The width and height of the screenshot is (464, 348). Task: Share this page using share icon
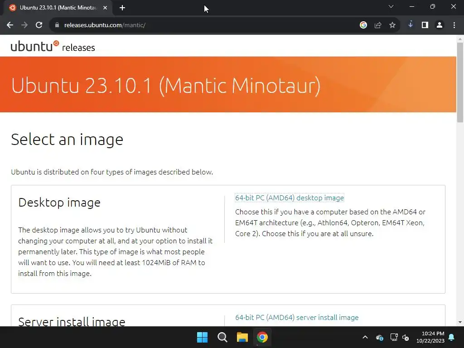pyautogui.click(x=378, y=25)
